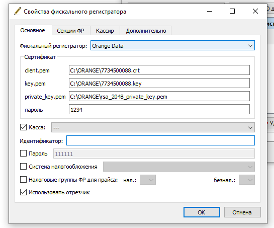
Task: Click the key.pem path field
Action: [159, 83]
